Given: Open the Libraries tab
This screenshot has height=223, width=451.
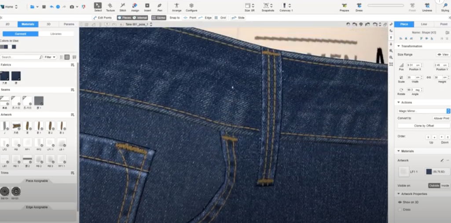Looking at the screenshot, I should 56,34.
